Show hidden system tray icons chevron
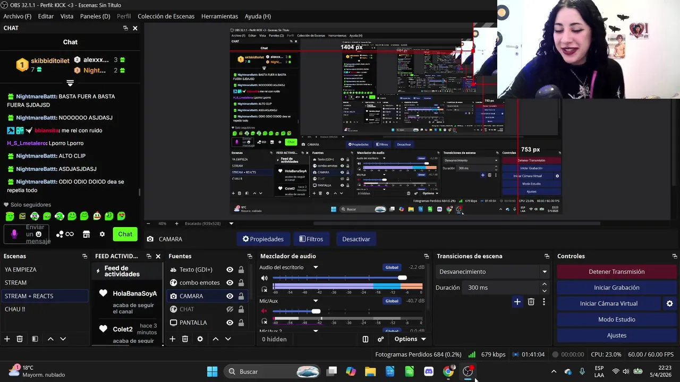The image size is (680, 382). pos(554,371)
